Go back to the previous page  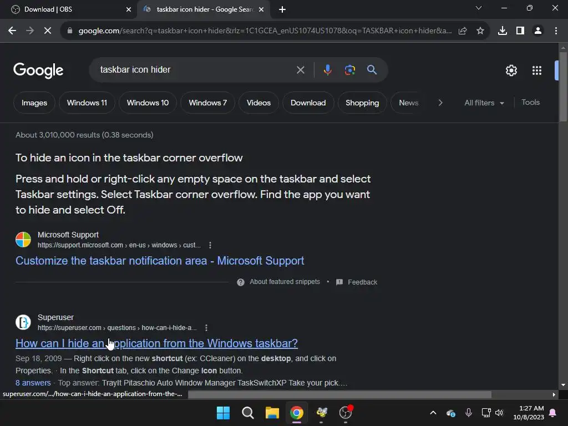[12, 31]
